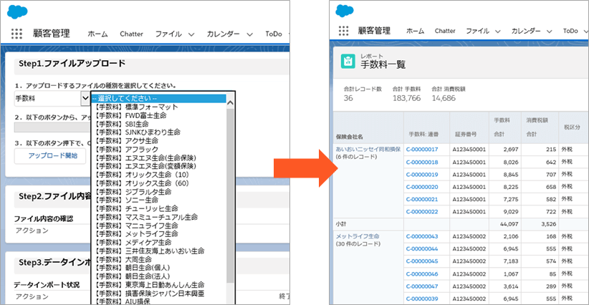Viewport: 589px width, 305px height.
Task: Open record link C-00000039
Action: 422,299
